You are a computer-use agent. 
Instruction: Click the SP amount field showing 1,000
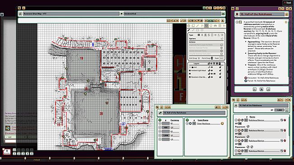(166, 135)
